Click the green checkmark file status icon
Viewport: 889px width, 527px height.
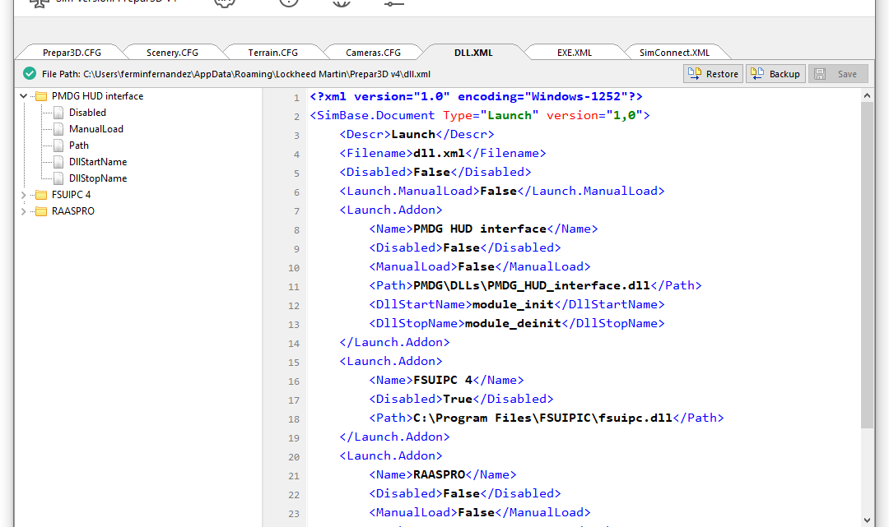[30, 74]
